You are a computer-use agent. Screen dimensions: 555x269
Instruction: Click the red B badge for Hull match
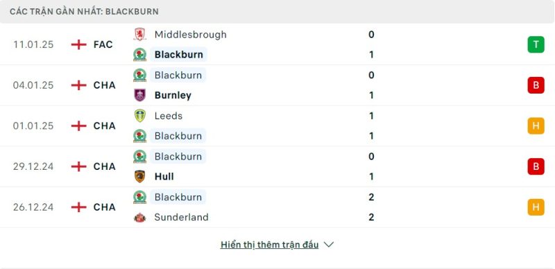click(x=536, y=166)
